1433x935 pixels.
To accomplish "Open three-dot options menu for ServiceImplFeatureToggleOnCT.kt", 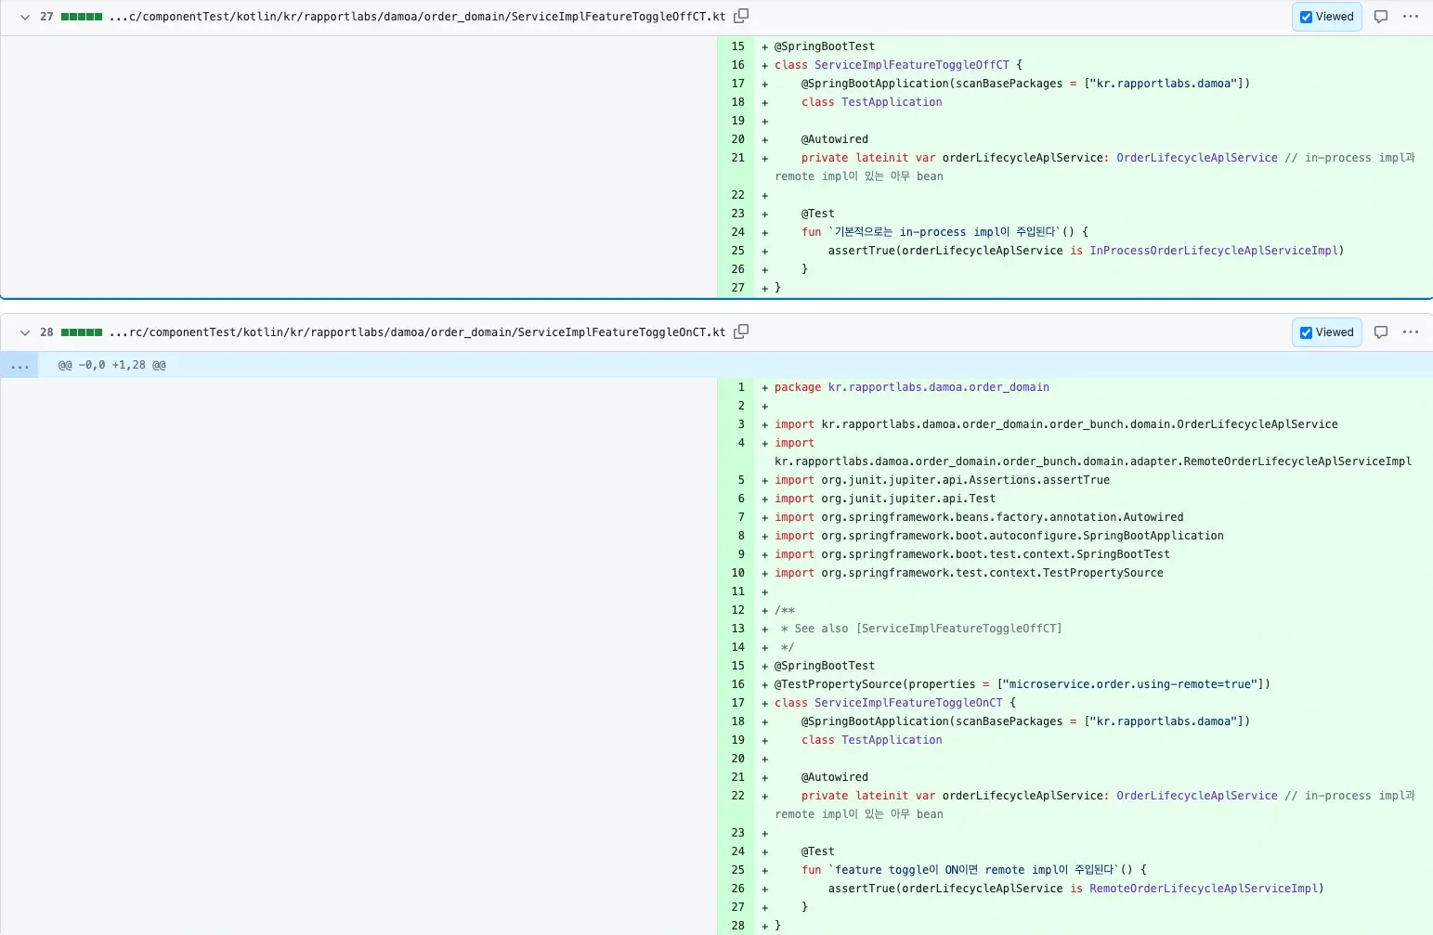I will [x=1411, y=332].
